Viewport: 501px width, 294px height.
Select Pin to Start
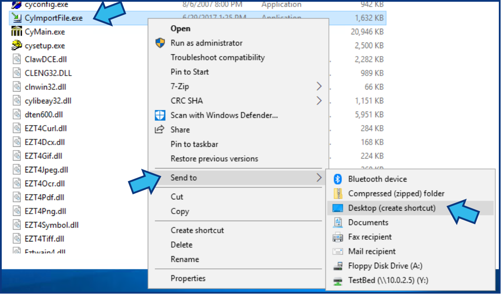[189, 72]
